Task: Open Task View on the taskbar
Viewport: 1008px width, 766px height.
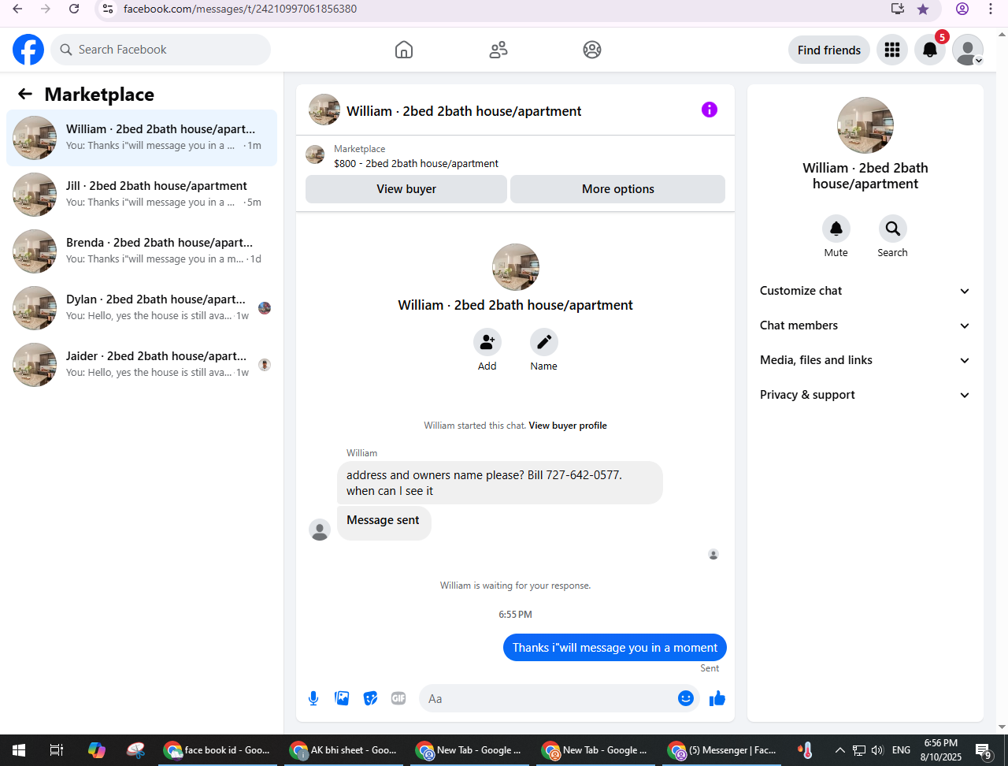Action: pos(56,750)
